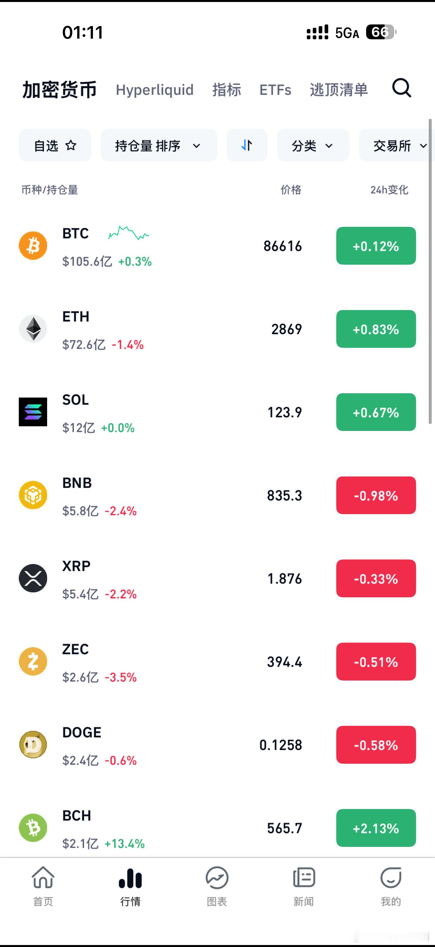Select the Solana logo icon
Screen dimensions: 435x947
(x=33, y=412)
